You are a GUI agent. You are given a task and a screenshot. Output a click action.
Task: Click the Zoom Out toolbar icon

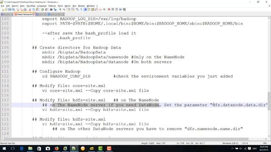[64, 9]
